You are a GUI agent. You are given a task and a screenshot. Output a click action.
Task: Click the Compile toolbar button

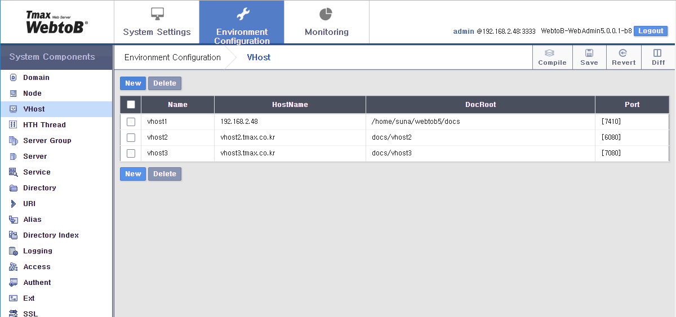[552, 57]
